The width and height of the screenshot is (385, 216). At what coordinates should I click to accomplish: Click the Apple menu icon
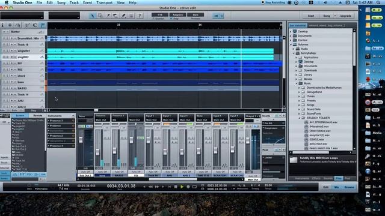[x=7, y=2]
